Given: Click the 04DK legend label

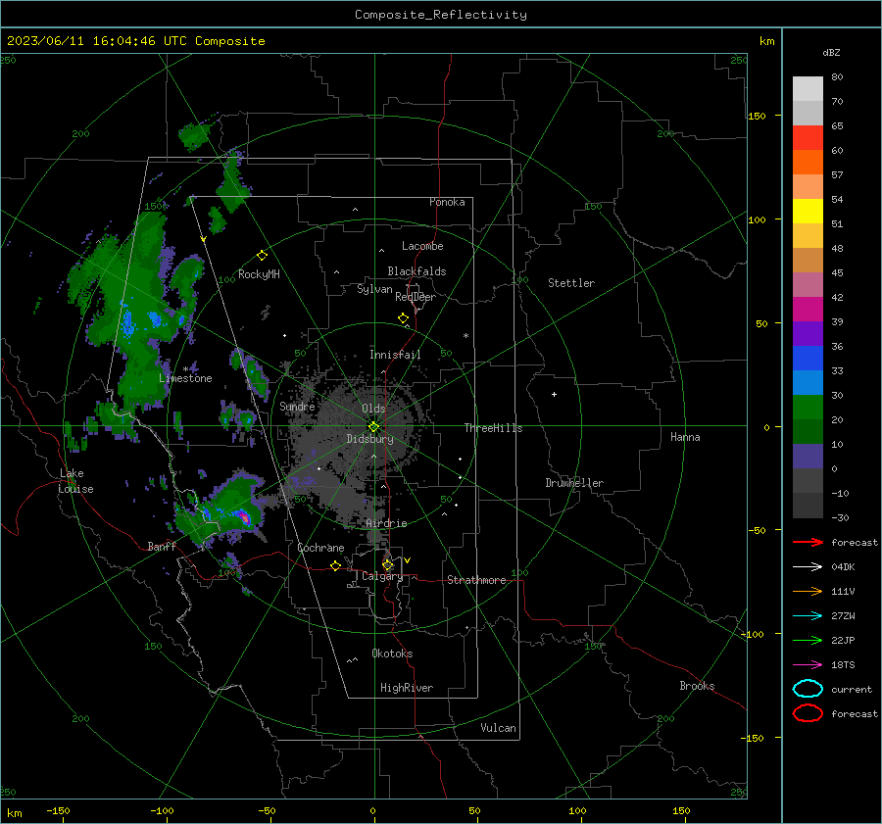Looking at the screenshot, I should click(843, 567).
